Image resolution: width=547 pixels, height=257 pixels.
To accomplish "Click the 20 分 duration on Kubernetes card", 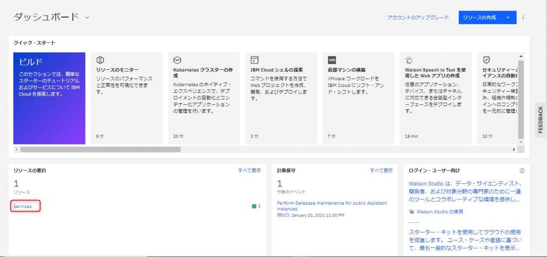I will pos(178,136).
